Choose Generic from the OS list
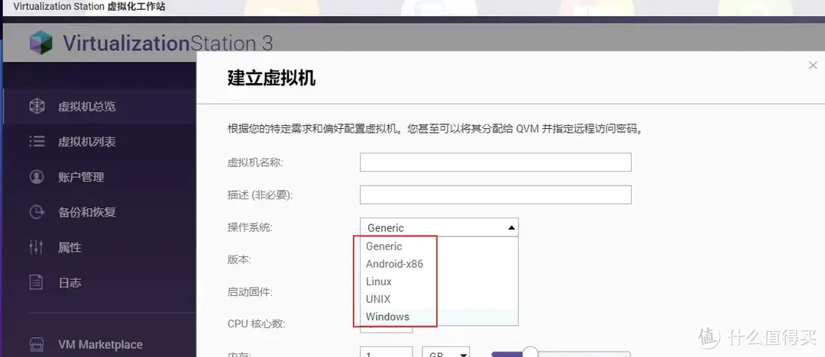 (439, 246)
